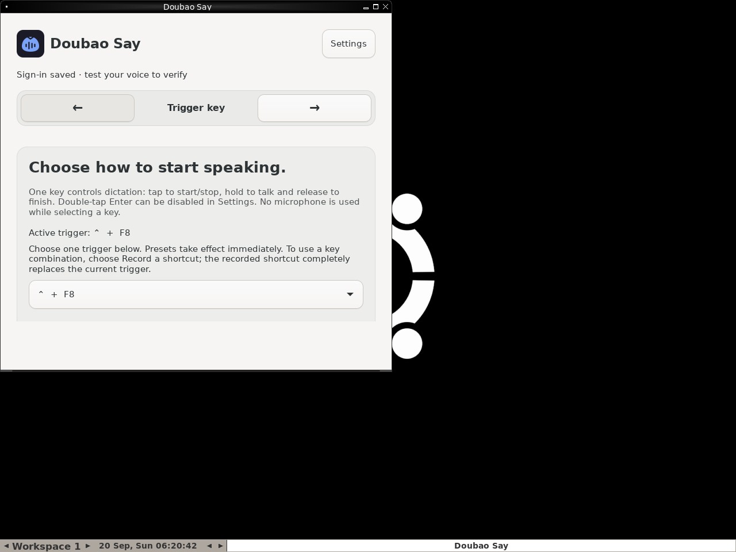The height and width of the screenshot is (552, 736).
Task: Click the "Trigger key" step label
Action: [196, 108]
